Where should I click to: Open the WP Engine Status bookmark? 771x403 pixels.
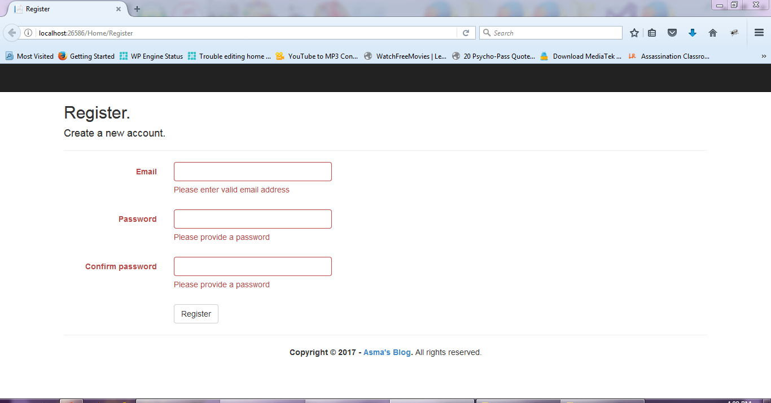(x=152, y=56)
